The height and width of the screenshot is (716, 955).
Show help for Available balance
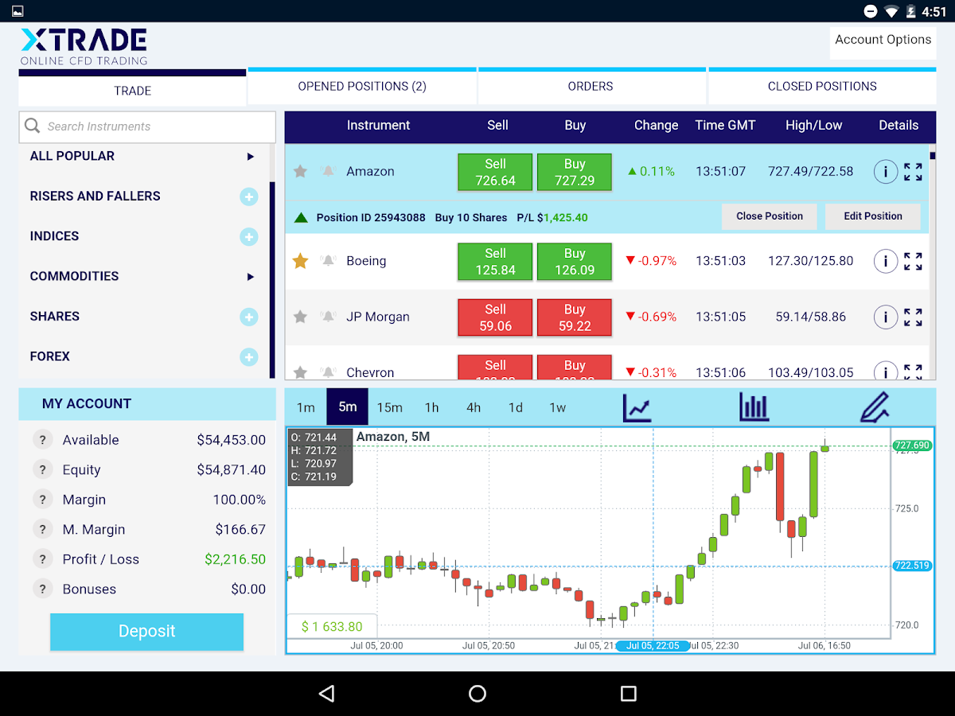42,440
